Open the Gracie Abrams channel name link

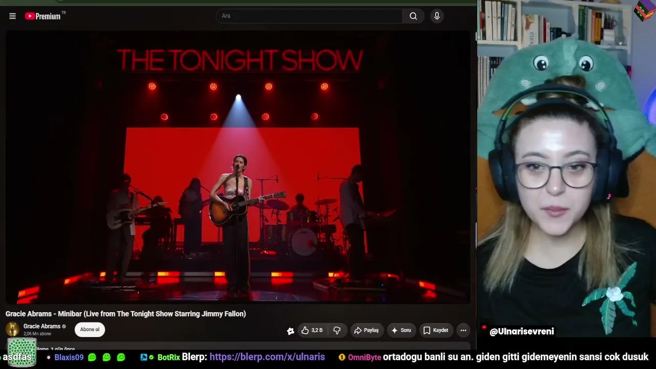pyautogui.click(x=42, y=326)
